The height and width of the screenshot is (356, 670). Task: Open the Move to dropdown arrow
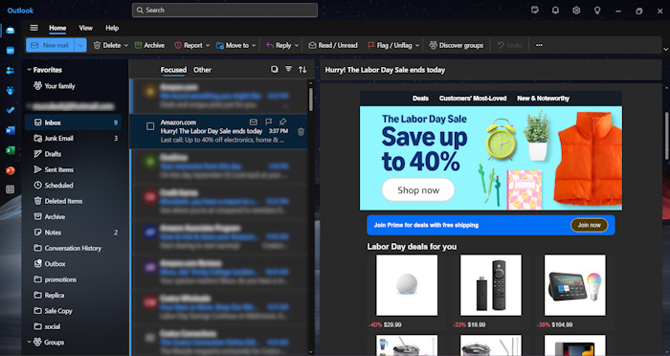tap(254, 45)
